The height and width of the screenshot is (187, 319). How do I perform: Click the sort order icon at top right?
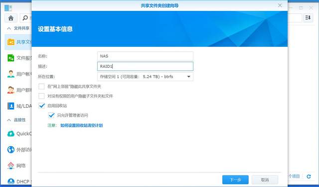308,18
